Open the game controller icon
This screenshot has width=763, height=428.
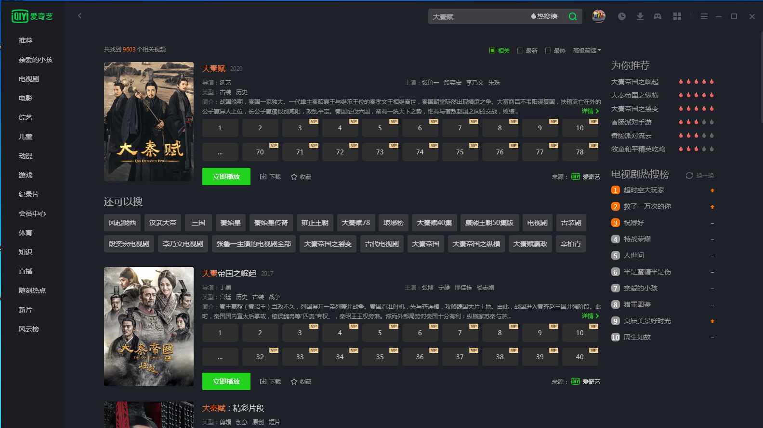658,16
